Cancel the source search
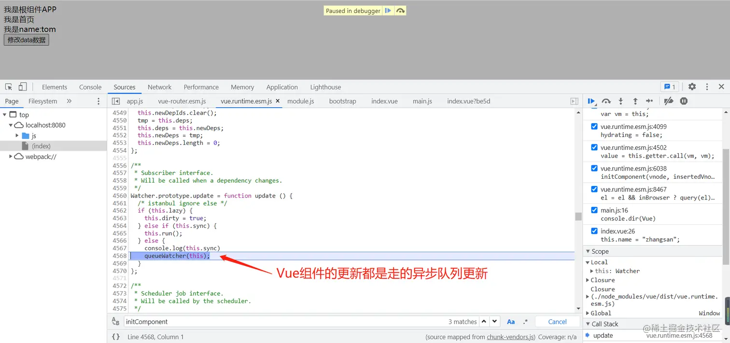This screenshot has width=730, height=343. coord(557,322)
